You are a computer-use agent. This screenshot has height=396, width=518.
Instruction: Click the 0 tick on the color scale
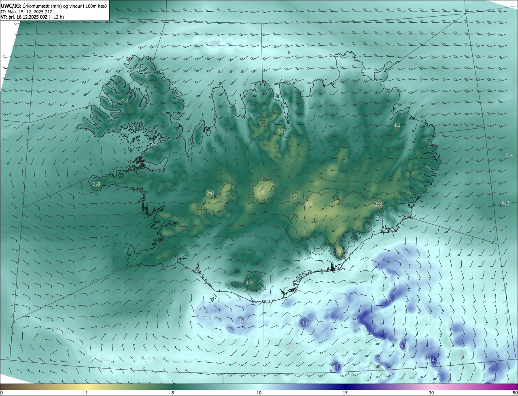point(2,393)
